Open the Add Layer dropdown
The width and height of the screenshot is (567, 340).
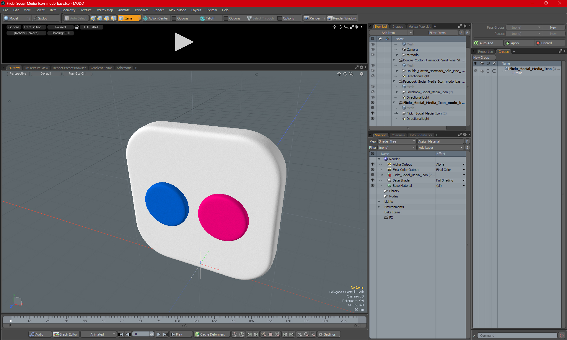[x=440, y=148]
